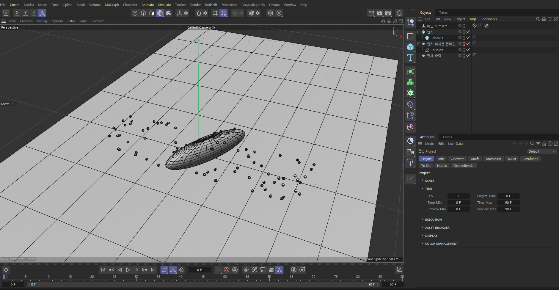
Task: Select Model mode icon
Action: 160,13
